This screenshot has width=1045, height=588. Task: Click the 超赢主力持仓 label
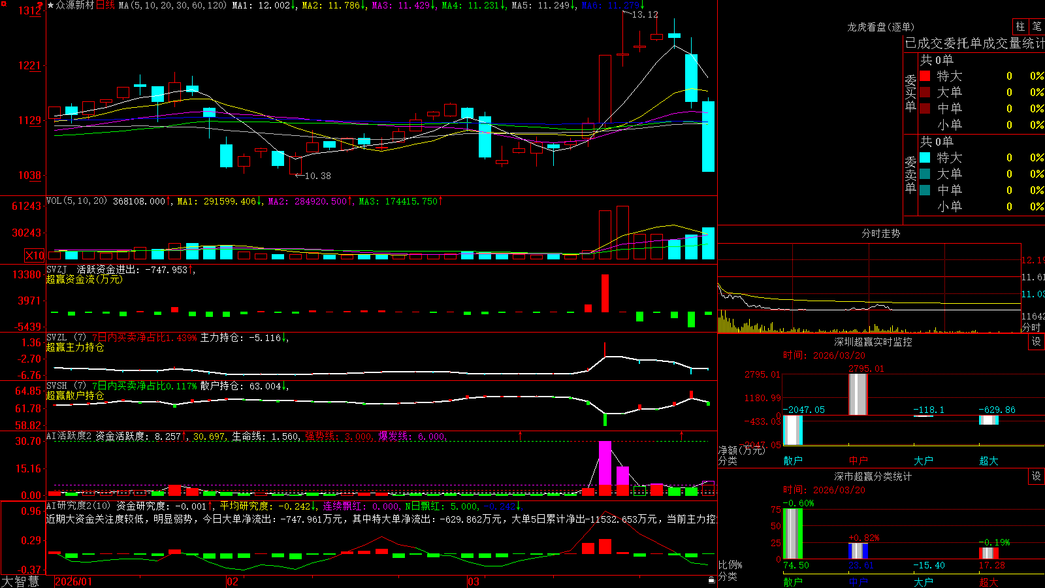coord(75,348)
